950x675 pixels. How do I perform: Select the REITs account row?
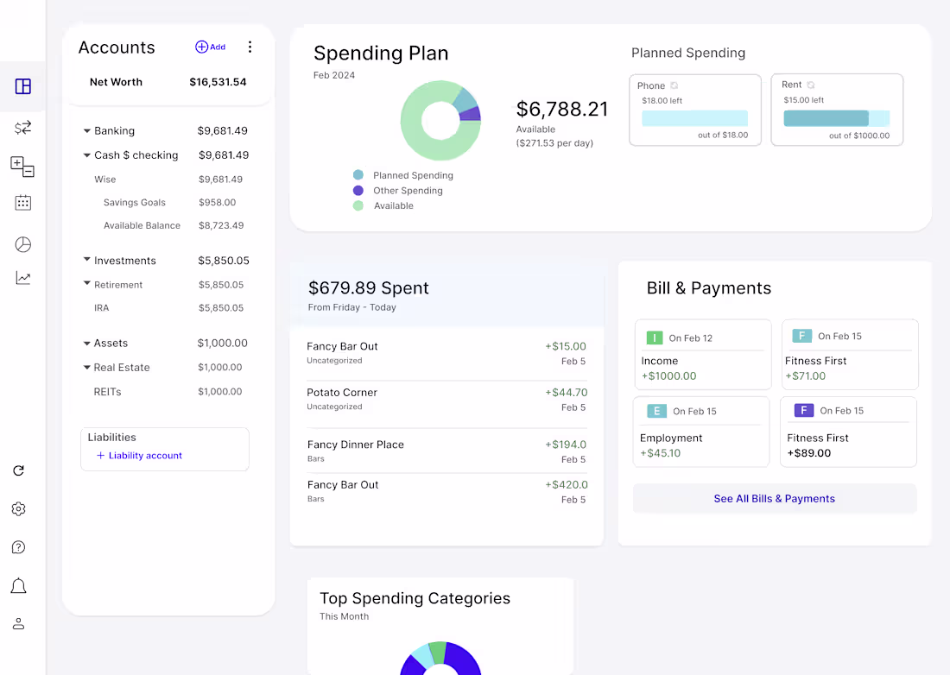tap(168, 392)
